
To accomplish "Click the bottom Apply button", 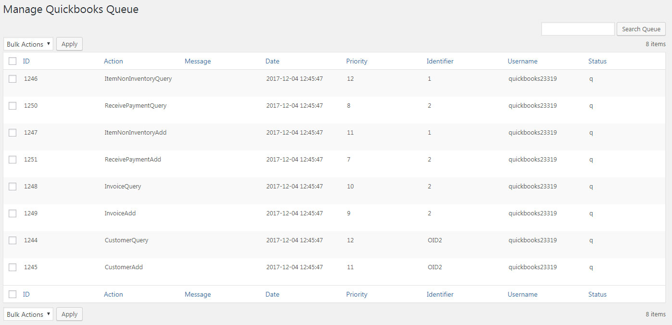I will point(70,314).
